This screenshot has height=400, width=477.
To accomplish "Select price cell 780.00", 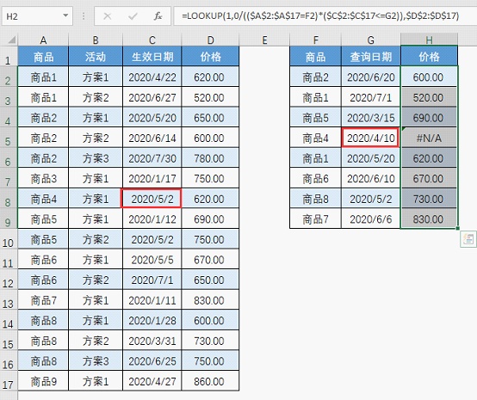I will point(210,158).
